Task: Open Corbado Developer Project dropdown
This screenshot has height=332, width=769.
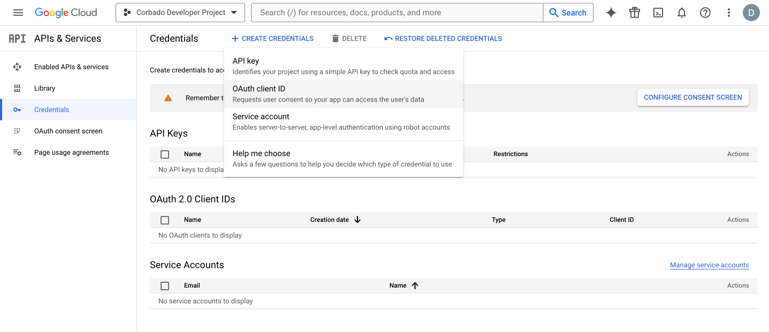Action: (x=180, y=13)
